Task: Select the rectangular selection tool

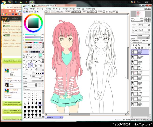Action: point(24,55)
